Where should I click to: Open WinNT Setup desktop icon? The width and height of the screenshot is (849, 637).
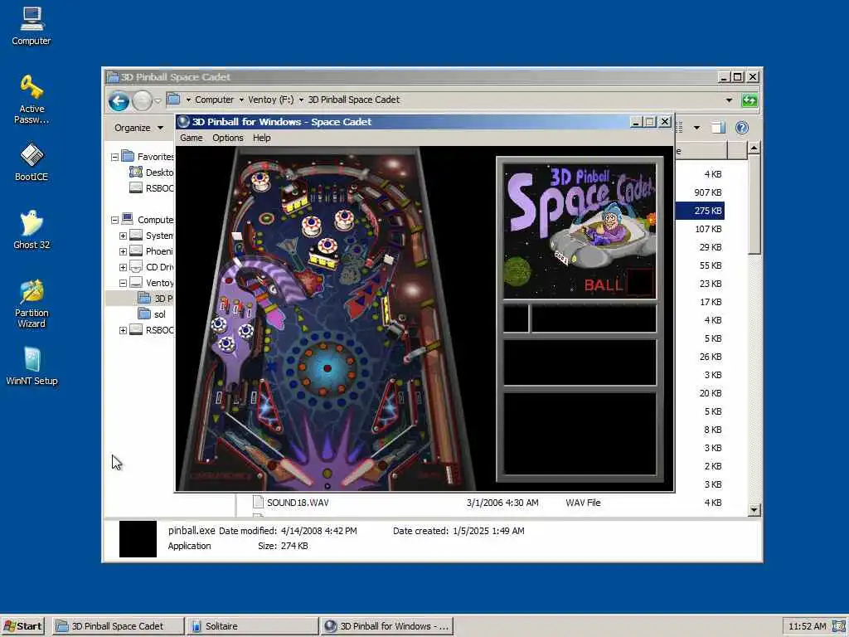click(32, 367)
